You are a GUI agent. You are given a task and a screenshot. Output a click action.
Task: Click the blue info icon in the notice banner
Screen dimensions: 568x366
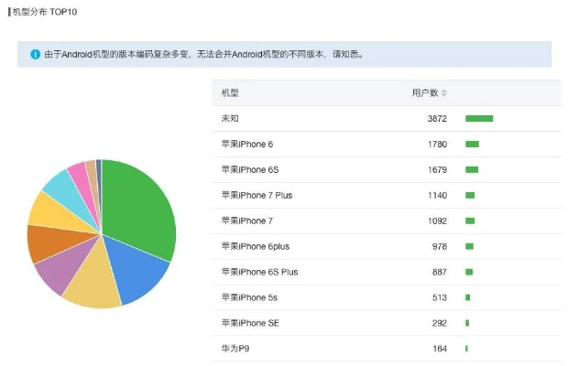36,54
